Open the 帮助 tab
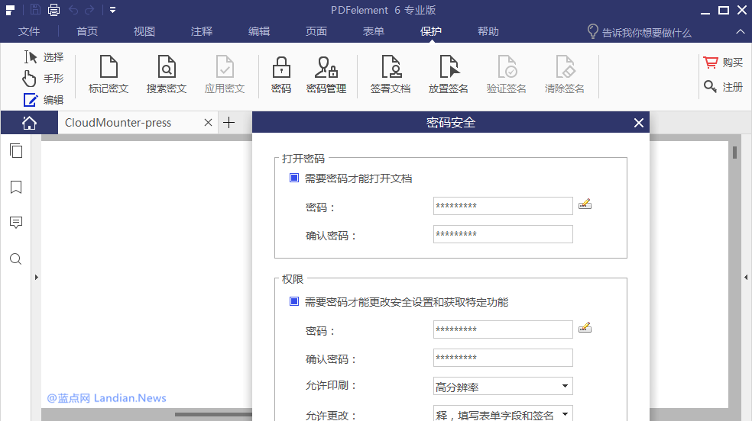Screen dimensions: 752x421 (x=488, y=31)
